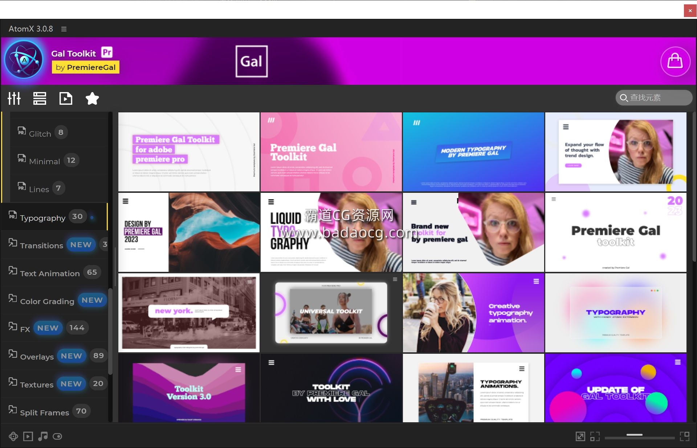
Task: Expand the Overlays category
Action: click(54, 356)
